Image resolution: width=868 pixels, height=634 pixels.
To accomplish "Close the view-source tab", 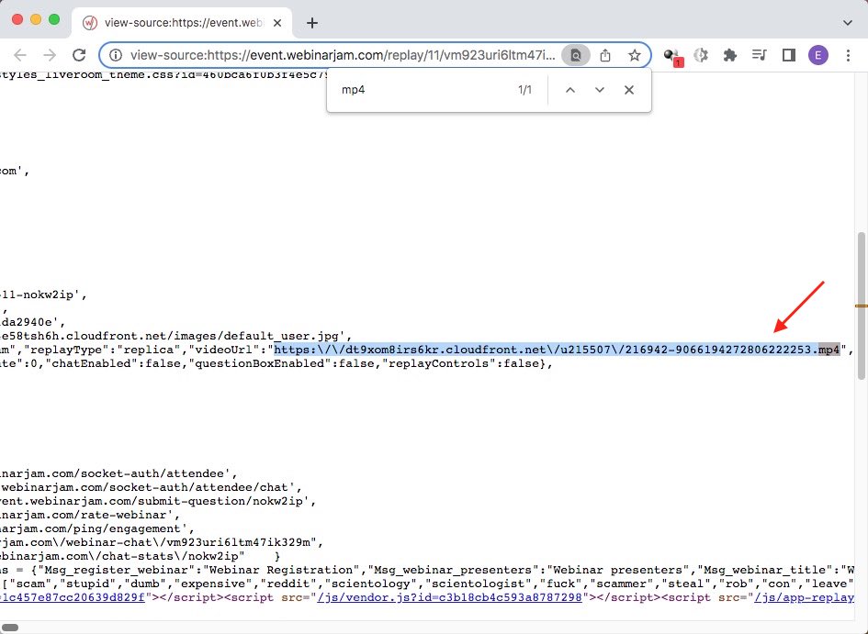I will (277, 23).
